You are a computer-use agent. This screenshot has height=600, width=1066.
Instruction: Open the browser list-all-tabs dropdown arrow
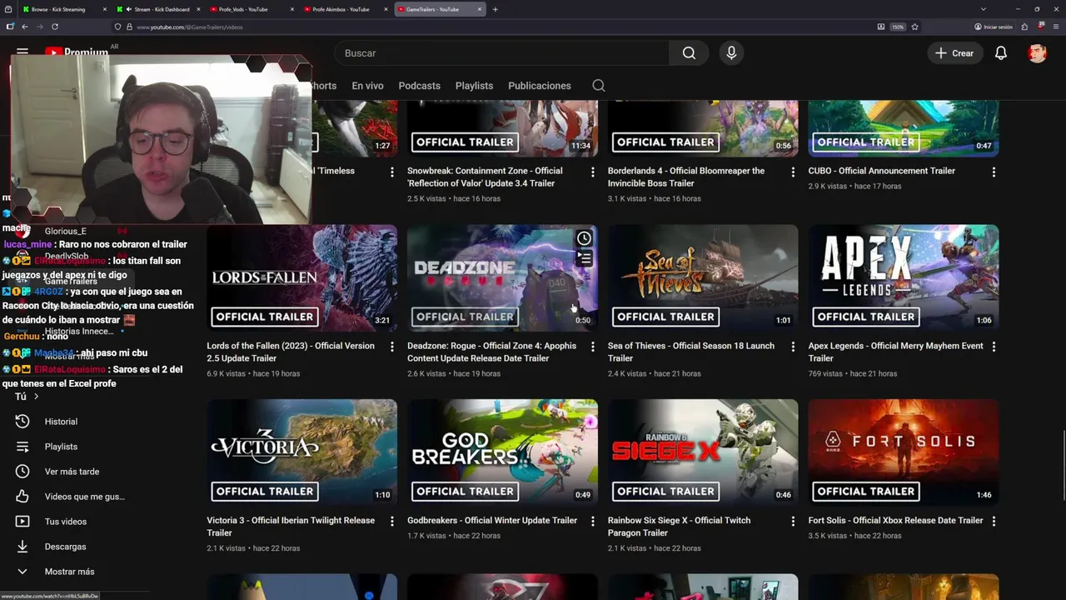point(983,9)
